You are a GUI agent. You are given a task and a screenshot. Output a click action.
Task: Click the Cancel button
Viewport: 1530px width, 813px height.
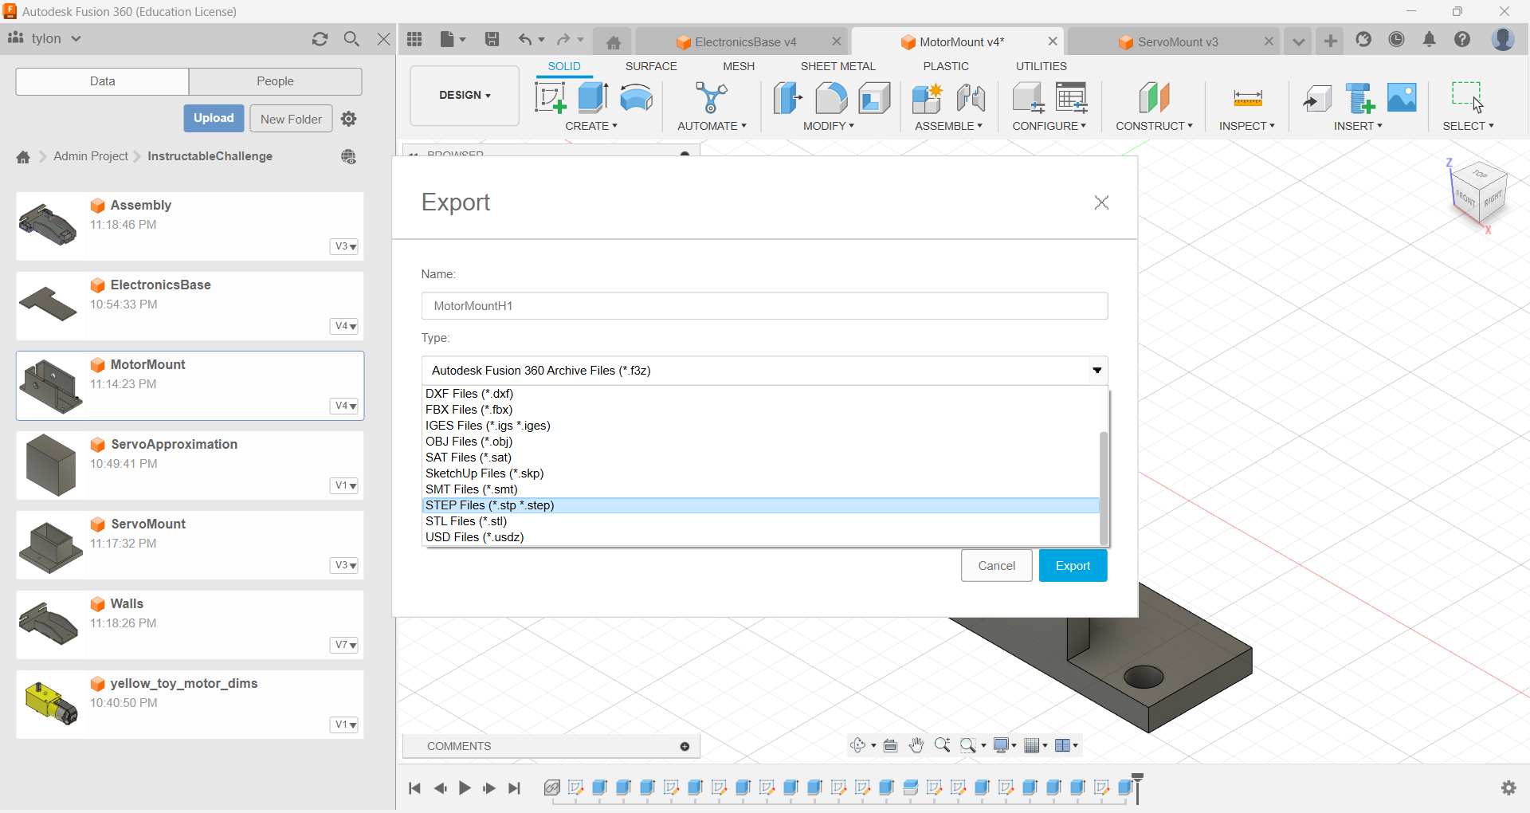coord(996,566)
